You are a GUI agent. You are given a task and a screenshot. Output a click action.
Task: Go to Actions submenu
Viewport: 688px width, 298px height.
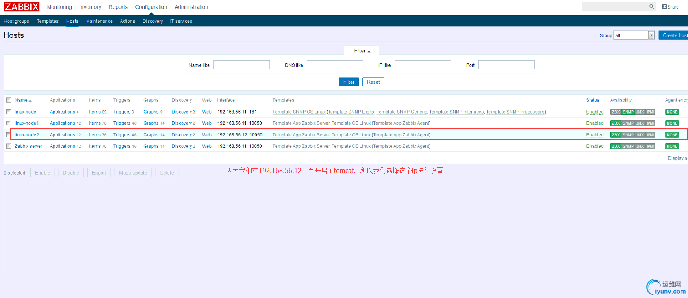pyautogui.click(x=127, y=21)
